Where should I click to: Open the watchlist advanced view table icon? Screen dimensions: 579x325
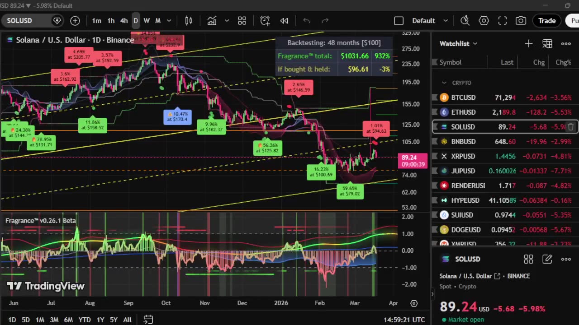click(547, 43)
